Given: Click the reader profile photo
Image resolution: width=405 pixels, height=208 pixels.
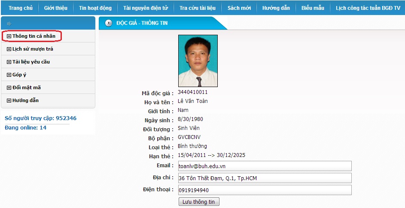Looking at the screenshot, I should point(198,61).
